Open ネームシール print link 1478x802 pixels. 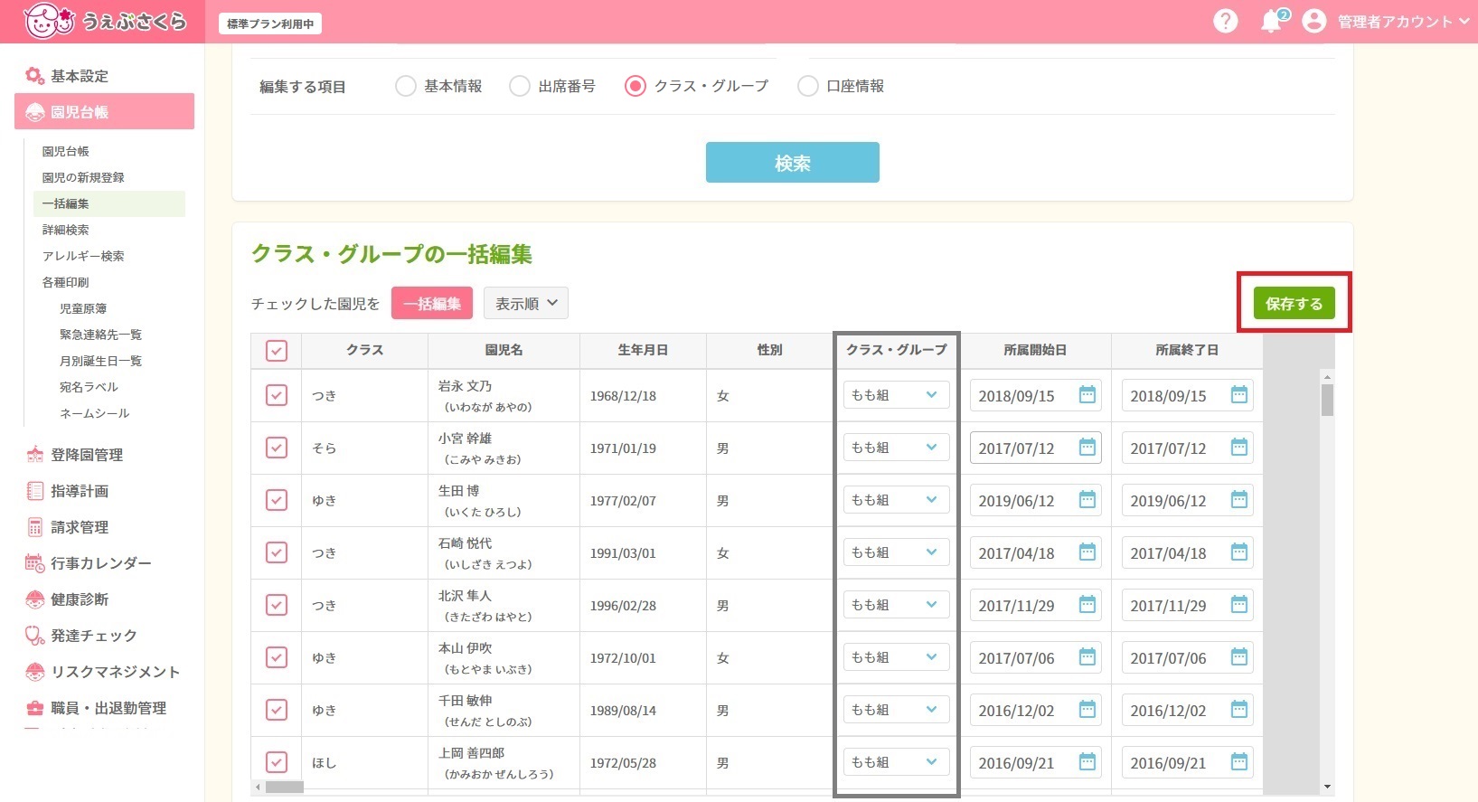click(94, 413)
